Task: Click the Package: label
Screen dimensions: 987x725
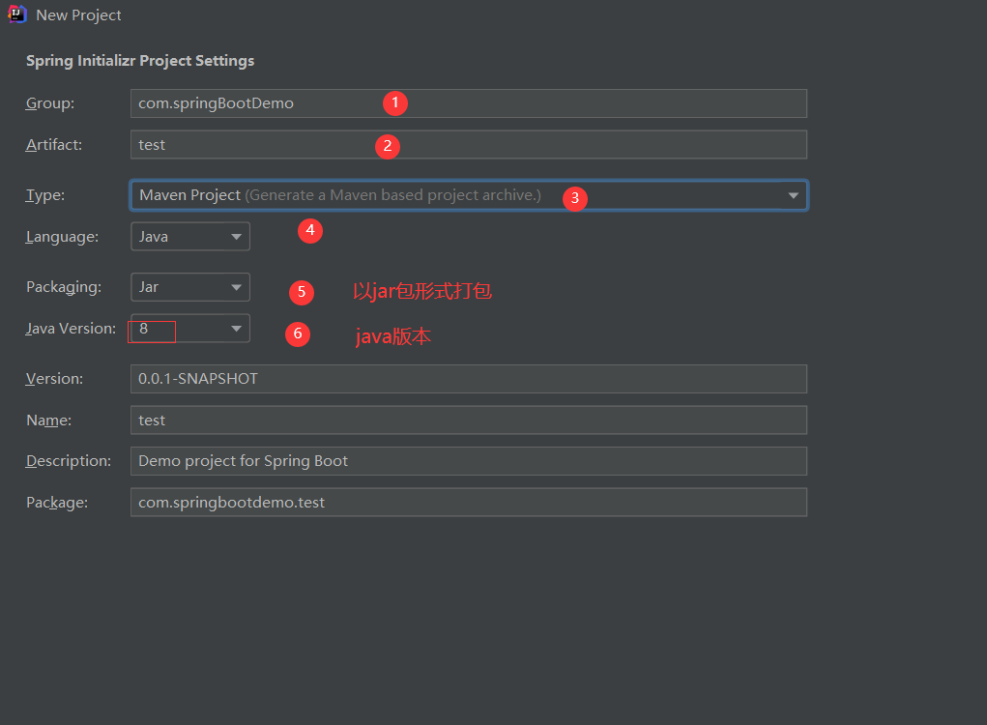Action: (x=57, y=503)
